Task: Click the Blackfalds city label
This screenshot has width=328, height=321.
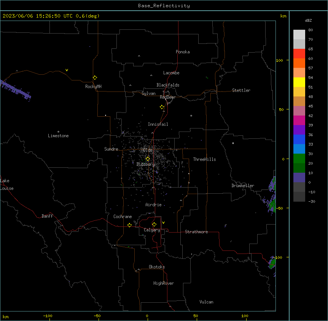Action: tap(168, 85)
